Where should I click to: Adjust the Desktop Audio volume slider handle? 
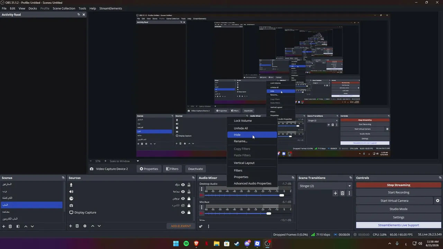(282, 195)
